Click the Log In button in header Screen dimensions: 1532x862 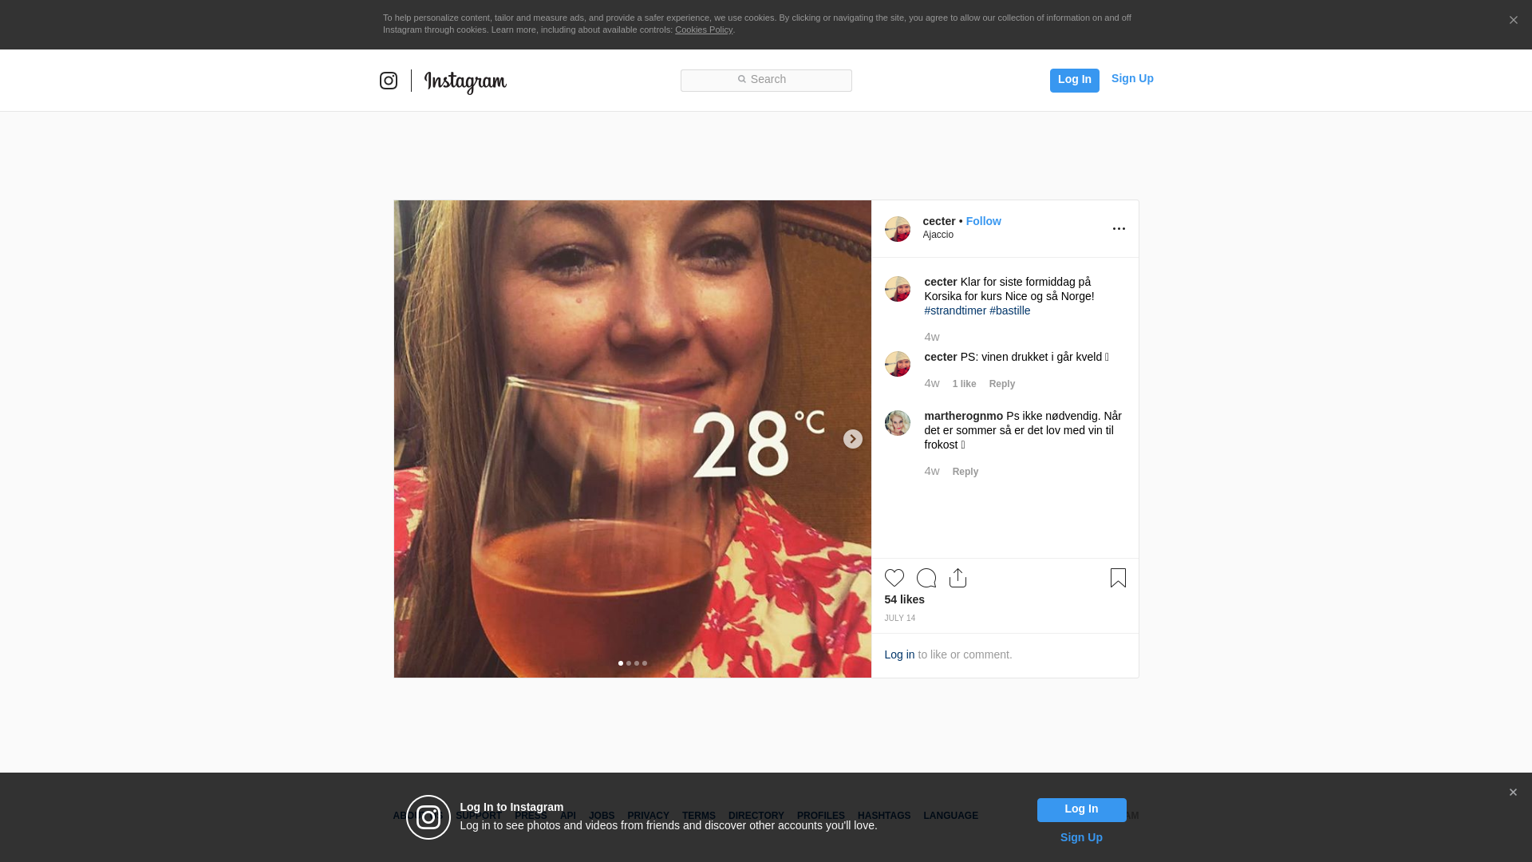[1075, 81]
